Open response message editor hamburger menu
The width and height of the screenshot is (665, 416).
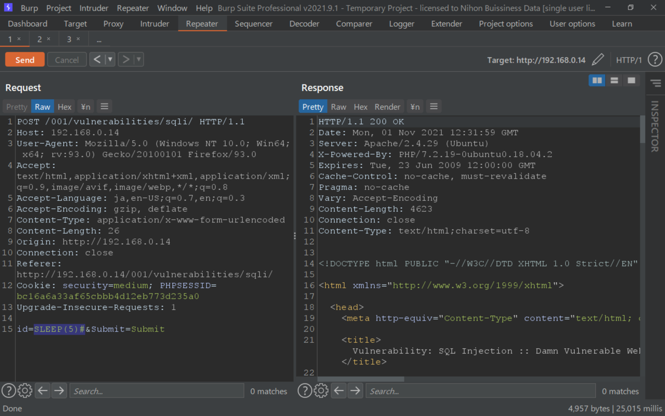[x=434, y=106]
